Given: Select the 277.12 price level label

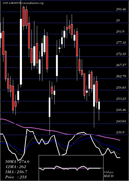Looking at the screenshot, I should click(121, 43).
